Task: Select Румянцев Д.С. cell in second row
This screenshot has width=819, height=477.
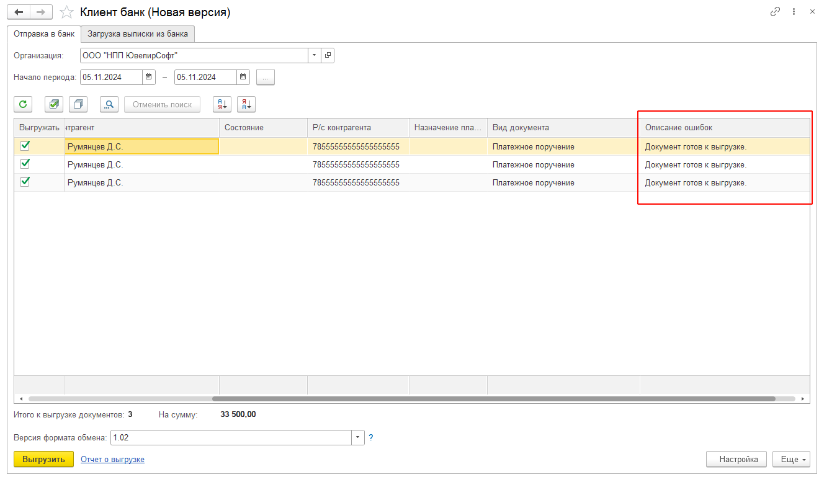Action: [x=141, y=164]
